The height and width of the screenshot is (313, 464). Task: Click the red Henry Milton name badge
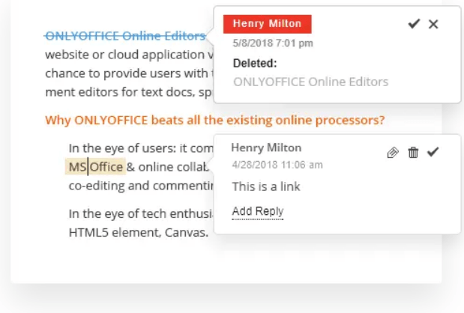coord(267,24)
